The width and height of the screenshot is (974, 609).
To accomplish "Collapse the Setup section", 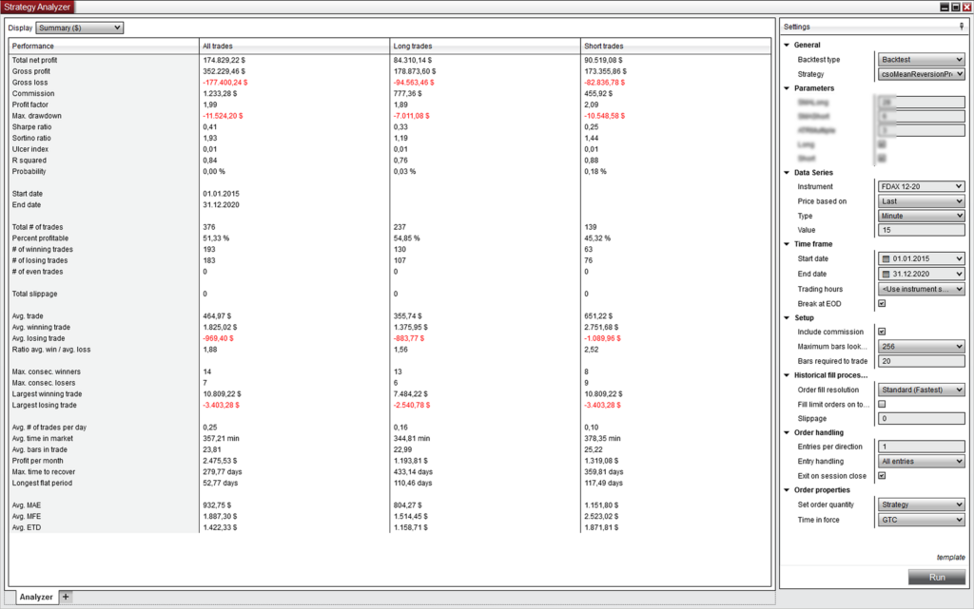I will tap(787, 317).
